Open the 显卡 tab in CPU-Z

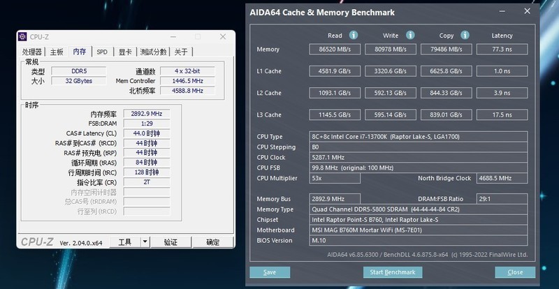click(125, 52)
